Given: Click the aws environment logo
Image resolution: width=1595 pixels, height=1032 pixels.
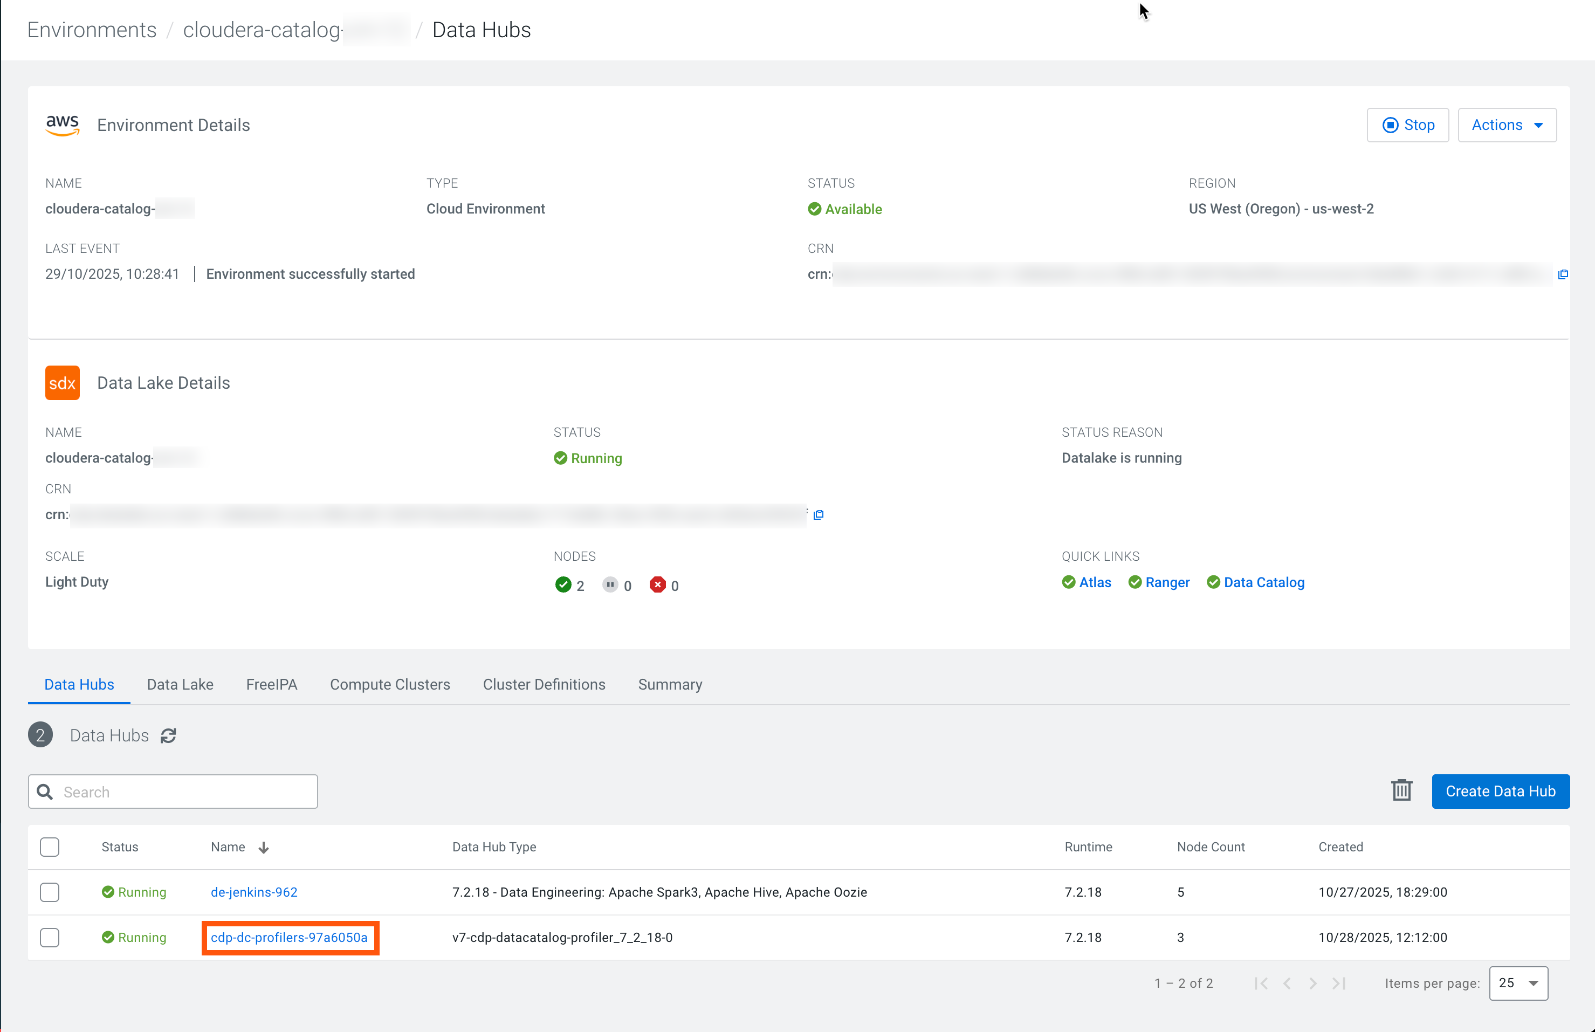Looking at the screenshot, I should tap(63, 125).
